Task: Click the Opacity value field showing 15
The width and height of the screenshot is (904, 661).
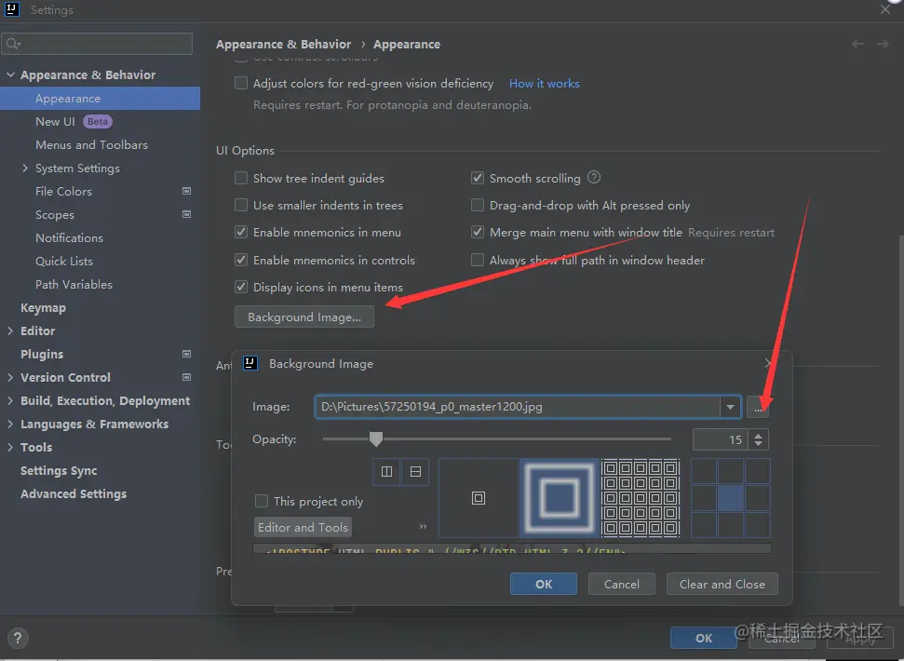Action: click(720, 439)
